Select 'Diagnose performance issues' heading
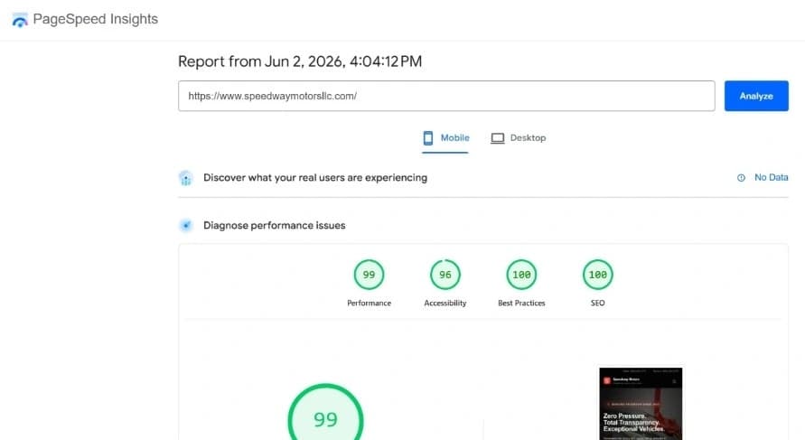This screenshot has width=805, height=440. (x=274, y=225)
